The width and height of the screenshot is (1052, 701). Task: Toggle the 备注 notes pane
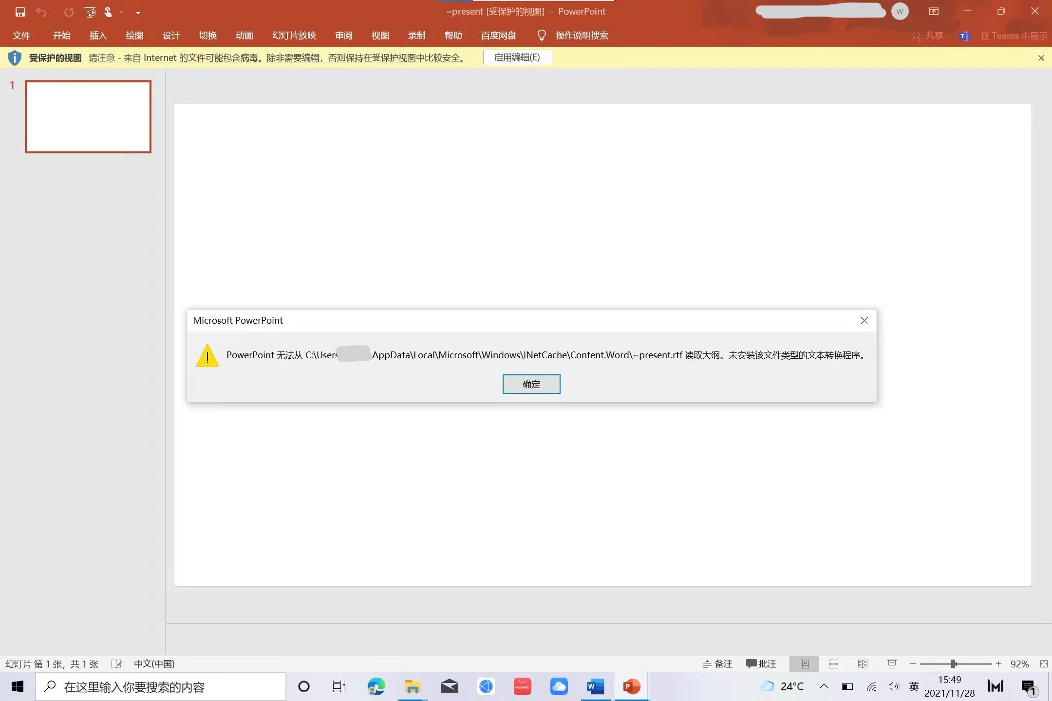click(x=718, y=664)
